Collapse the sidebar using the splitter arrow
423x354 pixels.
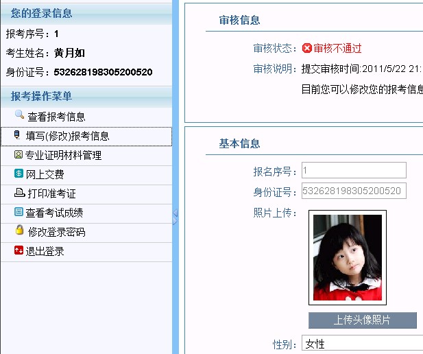pyautogui.click(x=176, y=217)
